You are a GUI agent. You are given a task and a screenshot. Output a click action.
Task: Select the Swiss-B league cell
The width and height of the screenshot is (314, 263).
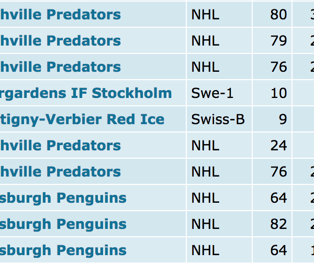coord(218,119)
